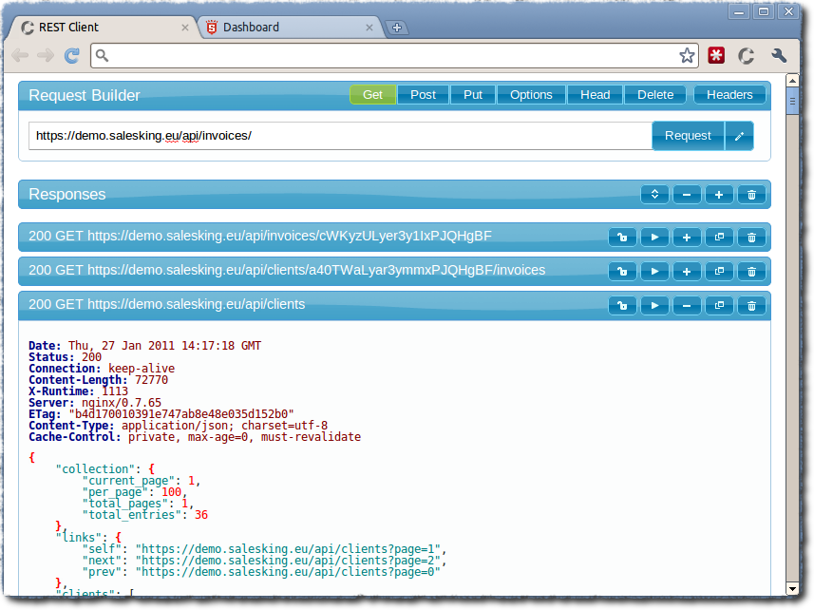This screenshot has height=610, width=814.
Task: Replay the invoices/cWKyzULyer request
Action: pyautogui.click(x=654, y=238)
